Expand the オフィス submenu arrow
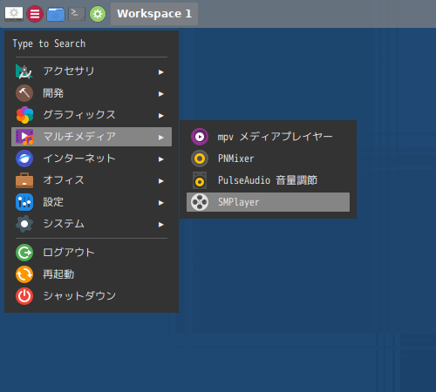This screenshot has width=436, height=392. click(x=160, y=181)
